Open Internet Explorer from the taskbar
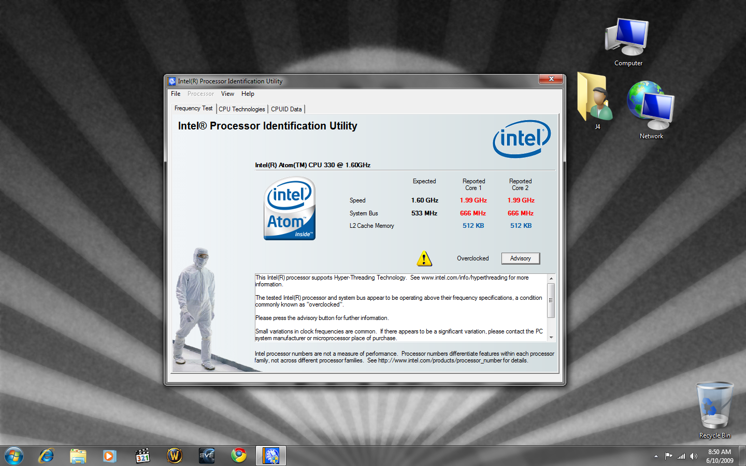746x466 pixels. tap(46, 456)
